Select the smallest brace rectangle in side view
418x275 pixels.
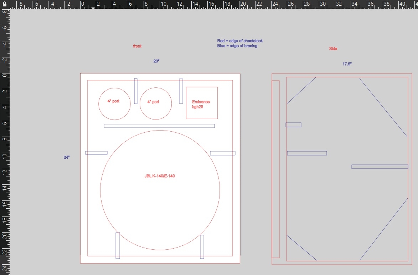coord(294,125)
